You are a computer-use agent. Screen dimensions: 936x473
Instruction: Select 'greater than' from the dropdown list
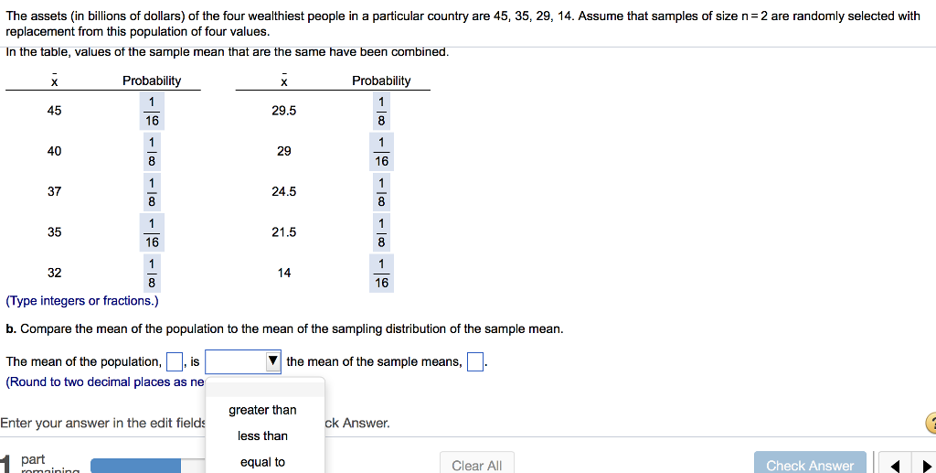[262, 410]
